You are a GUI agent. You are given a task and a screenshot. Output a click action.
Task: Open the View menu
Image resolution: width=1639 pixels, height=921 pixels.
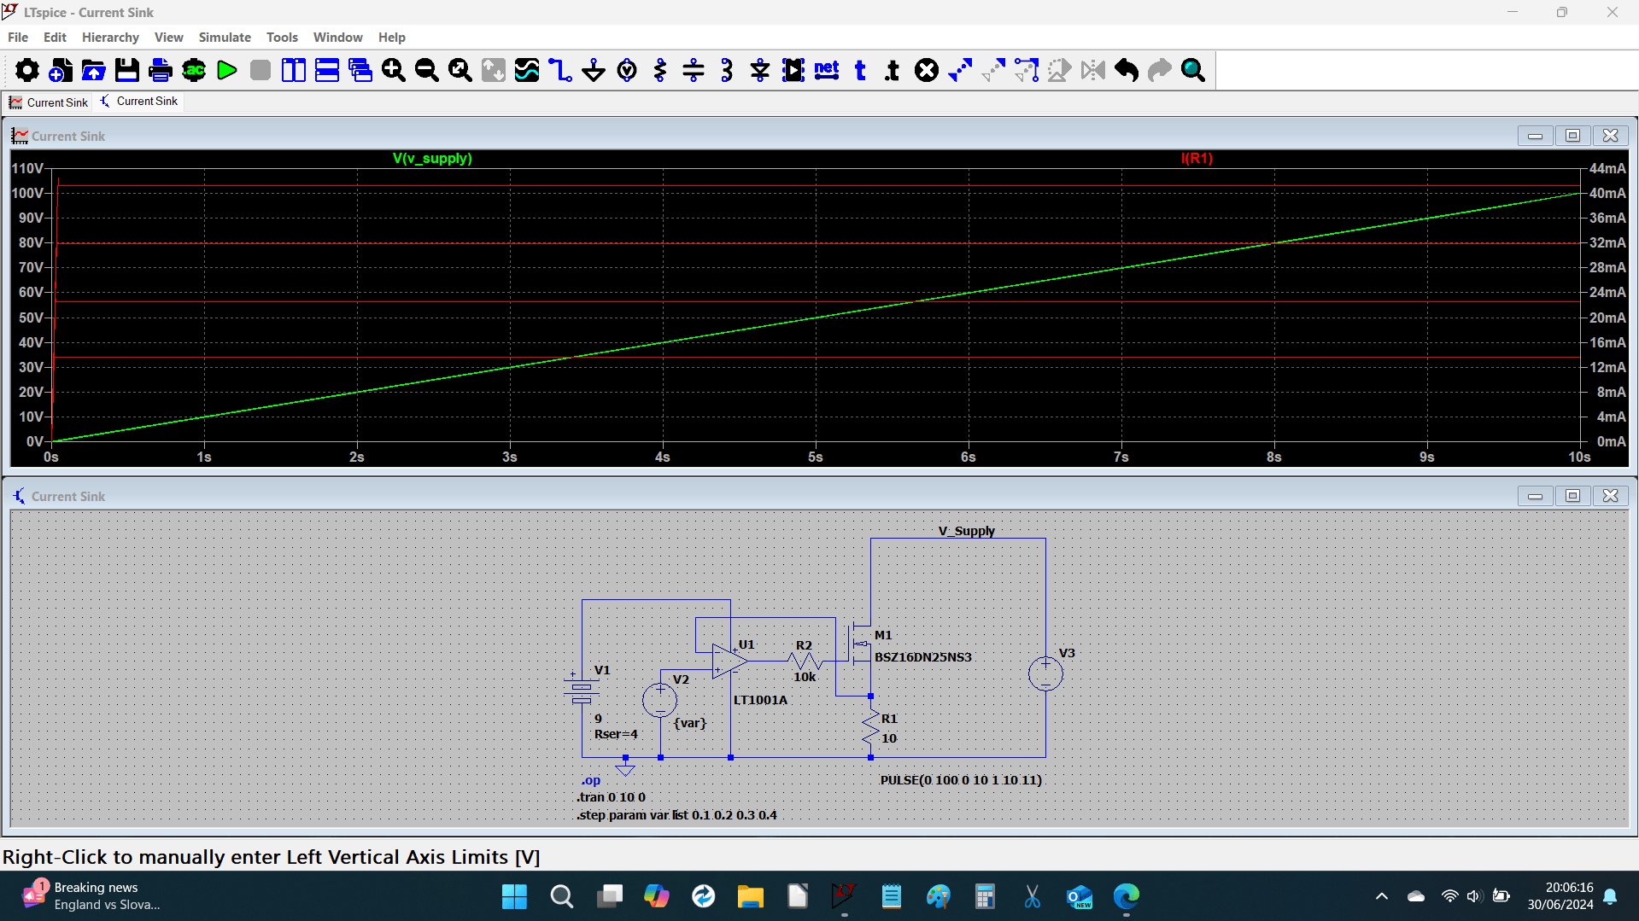point(168,38)
